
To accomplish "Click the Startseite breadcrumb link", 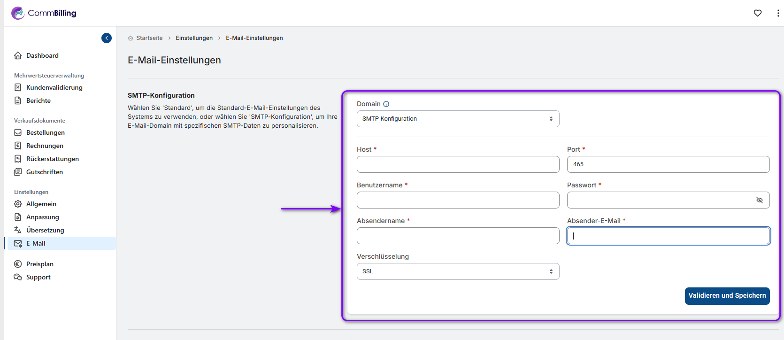I will click(x=149, y=38).
